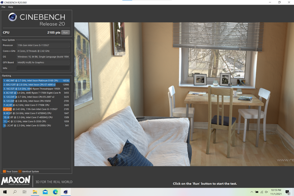Click the Info text field
294x196 pixels.
point(43,68)
